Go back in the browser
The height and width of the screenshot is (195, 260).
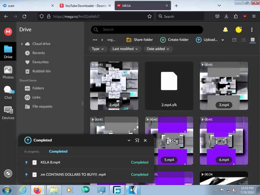[x=6, y=17]
